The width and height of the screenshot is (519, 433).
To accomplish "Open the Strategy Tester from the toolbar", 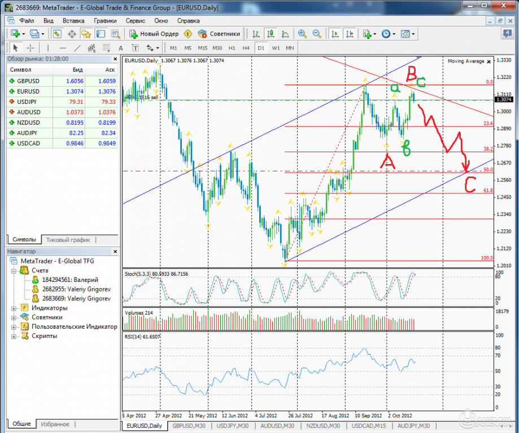I will pos(115,33).
